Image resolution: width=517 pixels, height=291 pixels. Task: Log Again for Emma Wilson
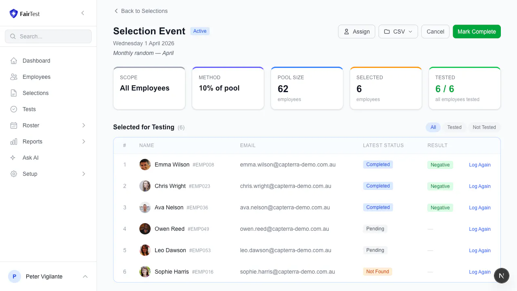pyautogui.click(x=480, y=165)
